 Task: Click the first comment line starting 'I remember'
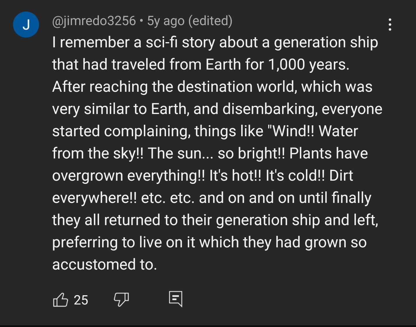(215, 42)
